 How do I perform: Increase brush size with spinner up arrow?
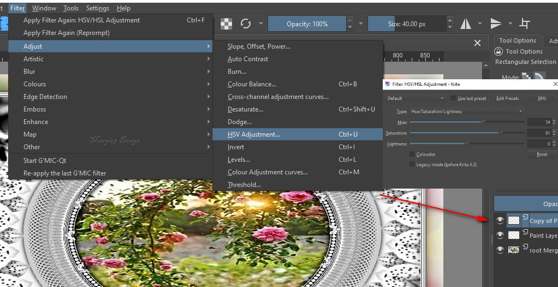(x=450, y=20)
